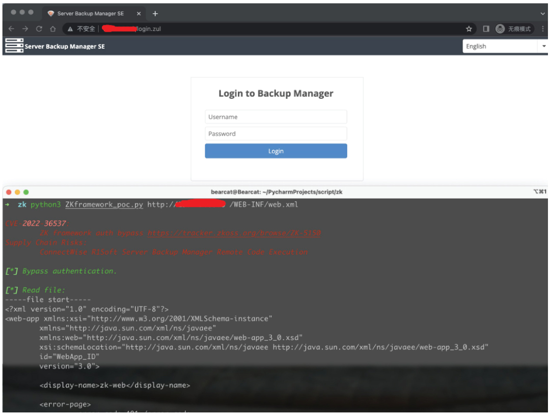
Task: Click the shield favicon on the browser tab
Action: pos(50,14)
